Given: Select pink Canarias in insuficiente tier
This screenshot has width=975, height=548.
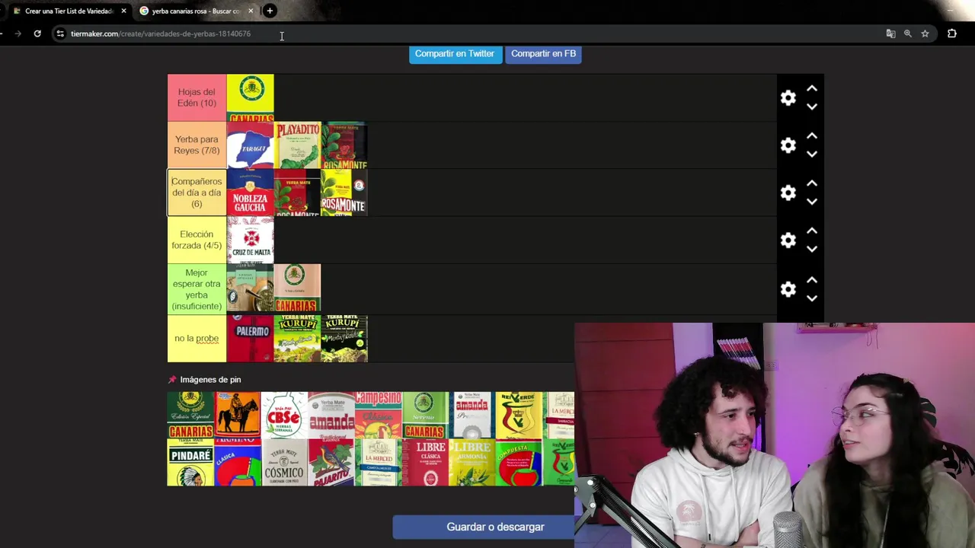Looking at the screenshot, I should [297, 288].
